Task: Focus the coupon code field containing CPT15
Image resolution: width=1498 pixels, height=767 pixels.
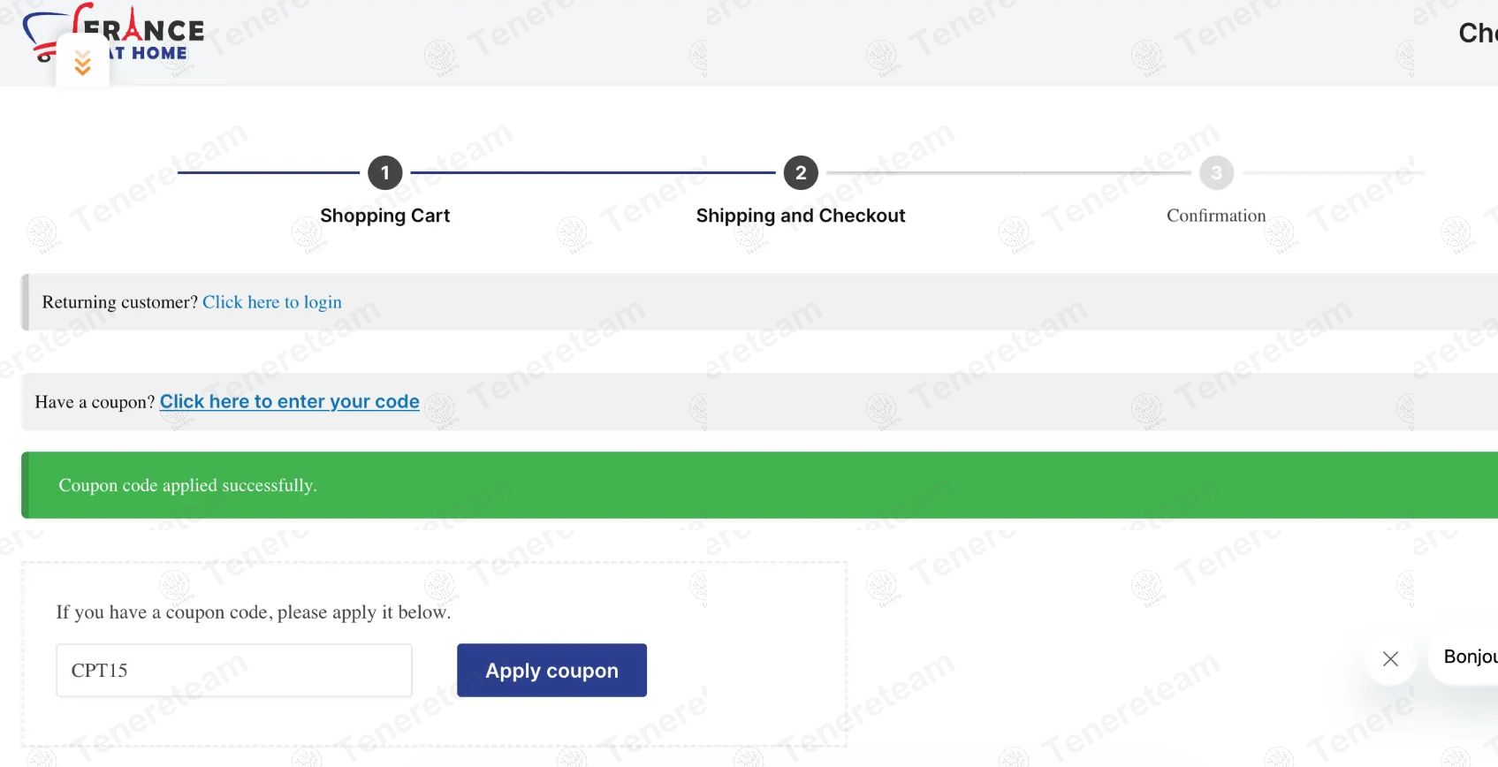Action: (x=234, y=671)
